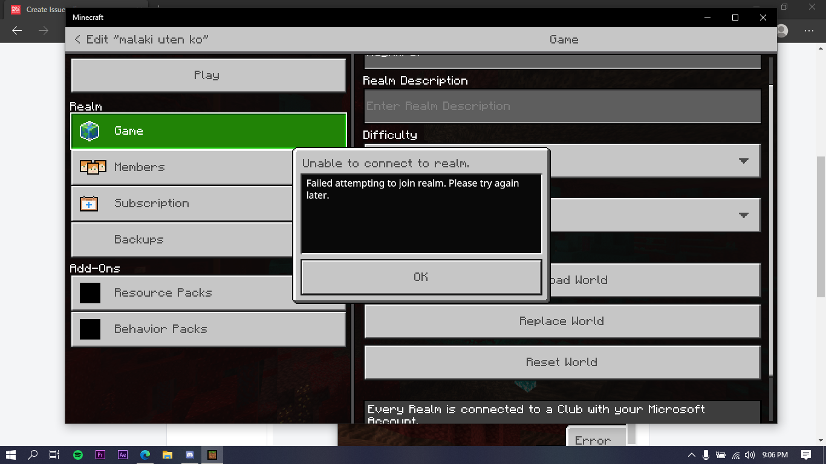The height and width of the screenshot is (464, 826).
Task: Click the microphone tray icon
Action: click(x=706, y=455)
